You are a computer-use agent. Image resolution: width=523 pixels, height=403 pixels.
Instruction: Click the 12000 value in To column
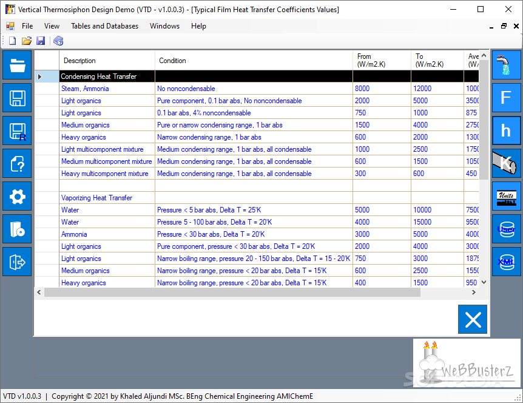(x=437, y=89)
